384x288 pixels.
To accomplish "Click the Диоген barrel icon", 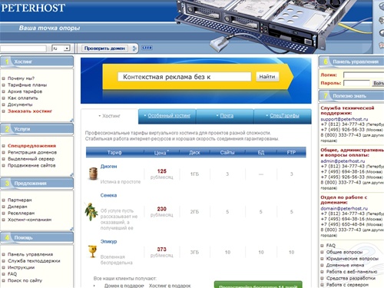I will tap(93, 174).
